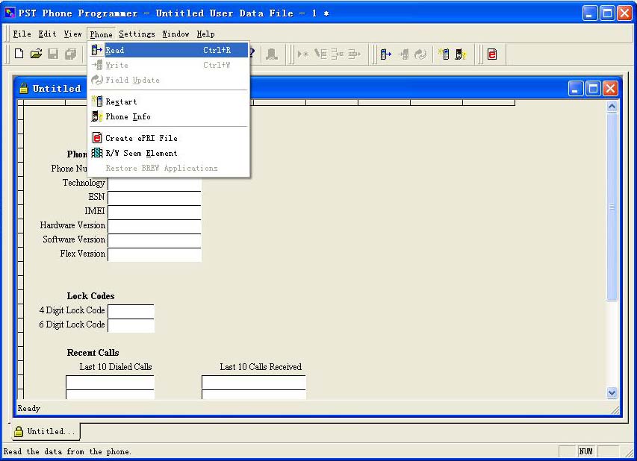Choose Read from the Phone menu

(114, 51)
